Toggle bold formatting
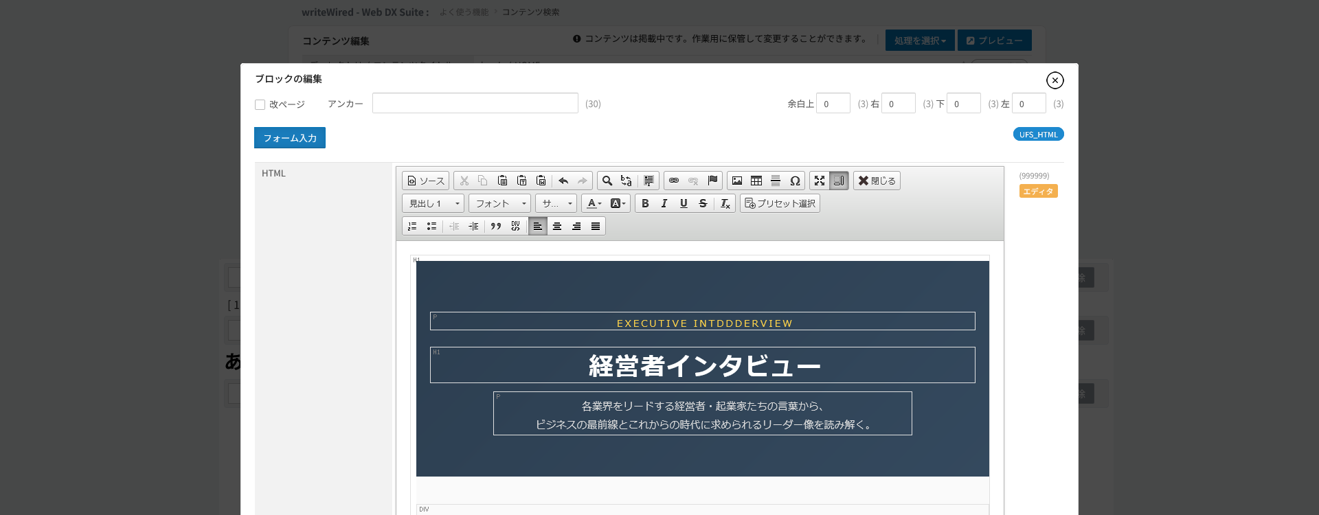 pyautogui.click(x=645, y=203)
